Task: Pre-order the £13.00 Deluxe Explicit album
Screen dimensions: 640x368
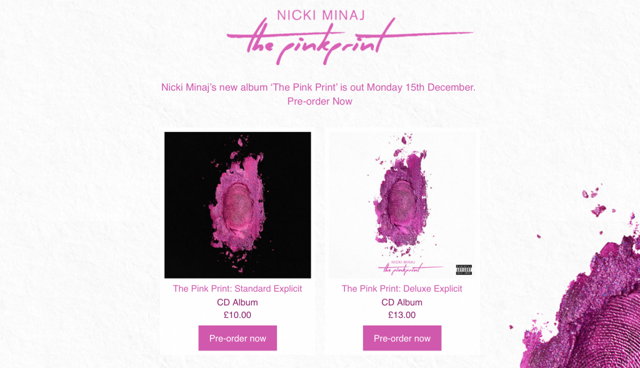Action: [x=402, y=338]
